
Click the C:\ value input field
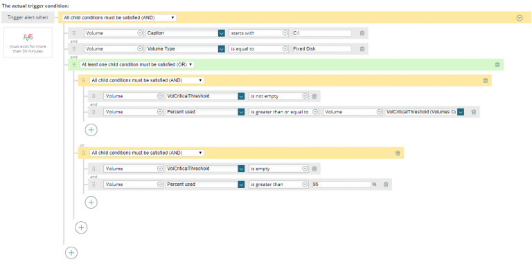pyautogui.click(x=321, y=33)
